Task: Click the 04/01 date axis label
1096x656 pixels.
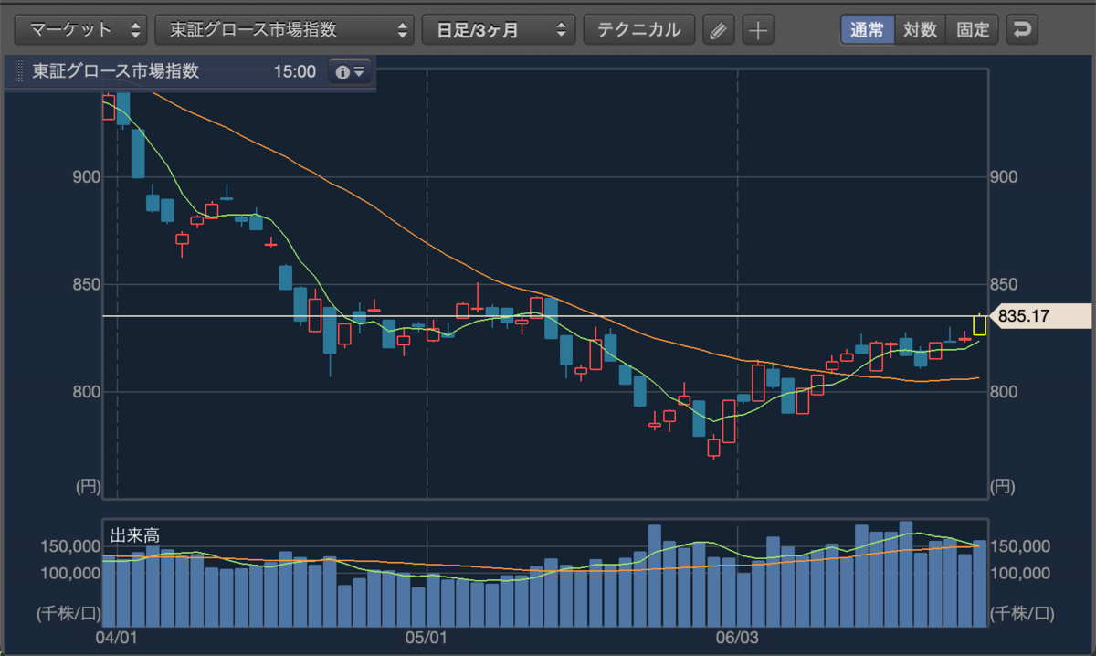Action: point(116,635)
